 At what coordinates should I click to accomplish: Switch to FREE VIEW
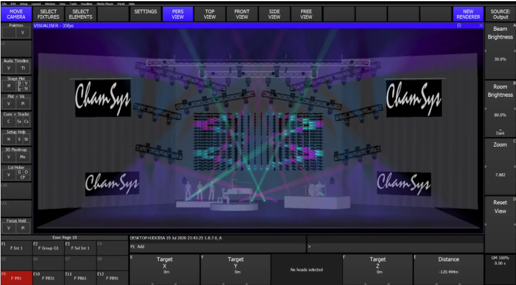click(306, 14)
